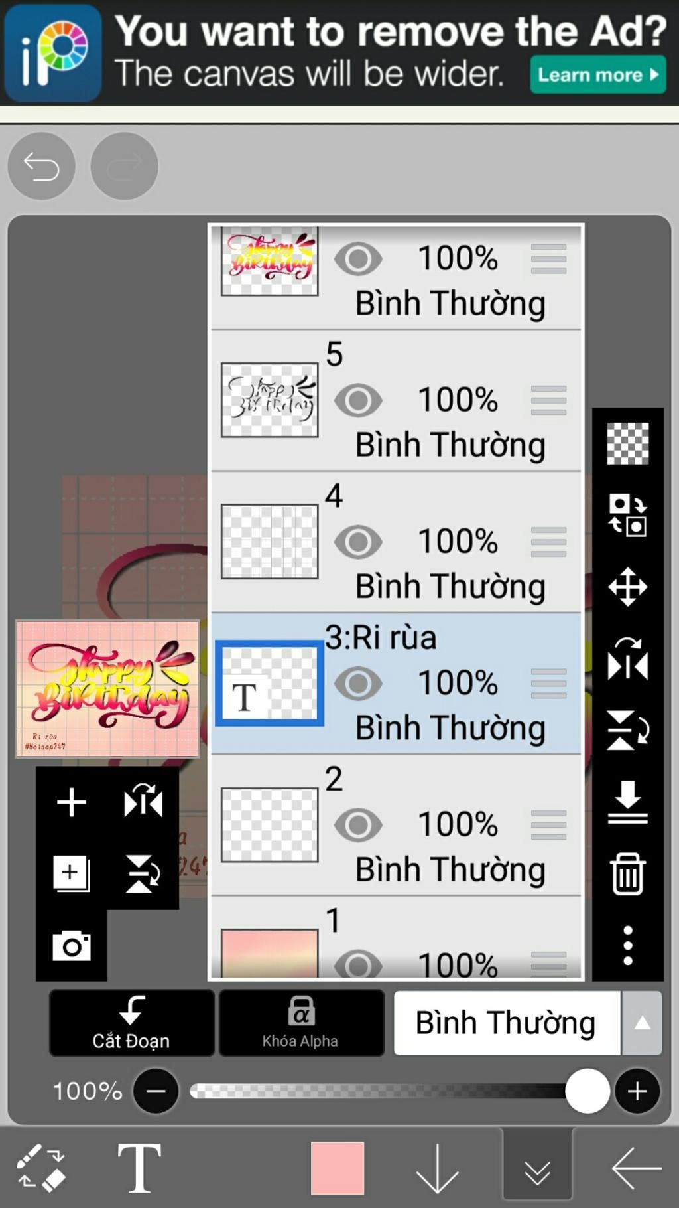679x1208 pixels.
Task: Click the delete layer trash icon
Action: pos(627,873)
